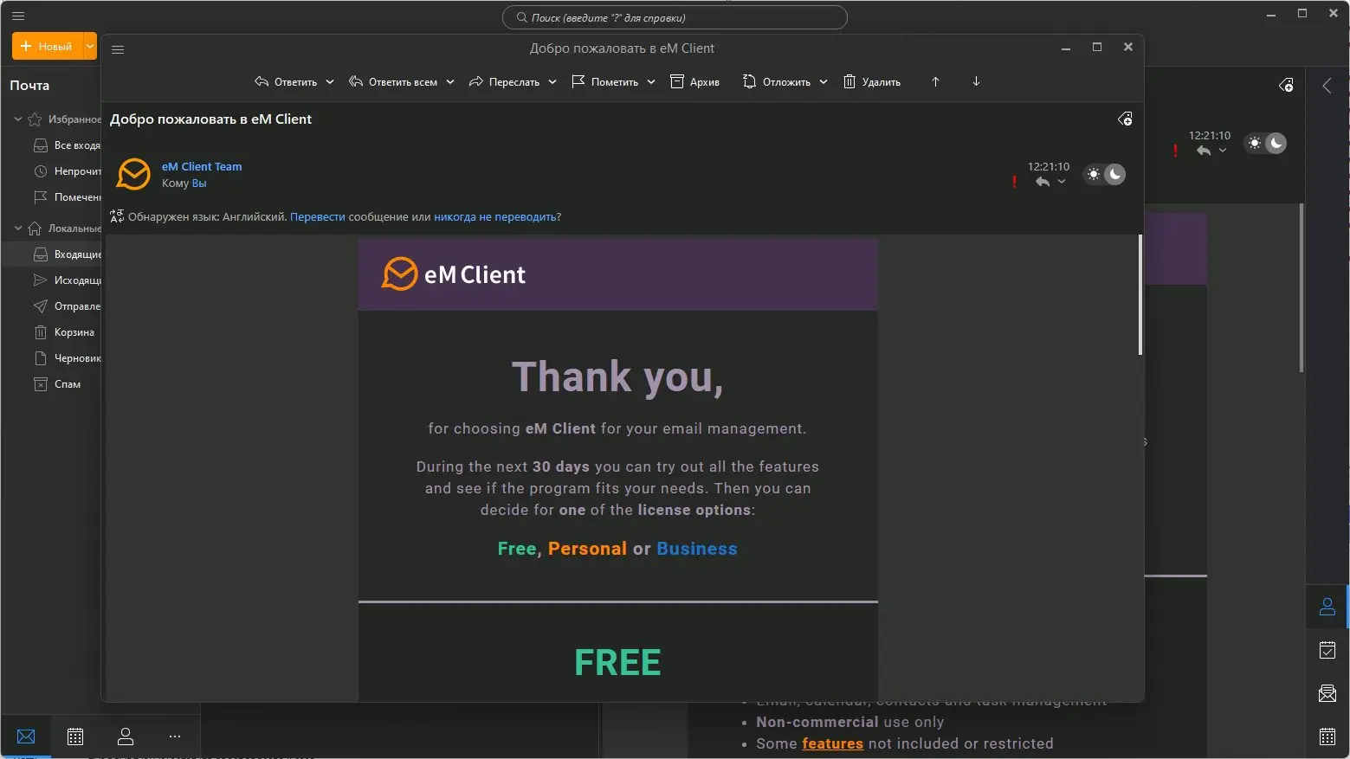1350x759 pixels.
Task: Click the Business license link
Action: coord(697,549)
